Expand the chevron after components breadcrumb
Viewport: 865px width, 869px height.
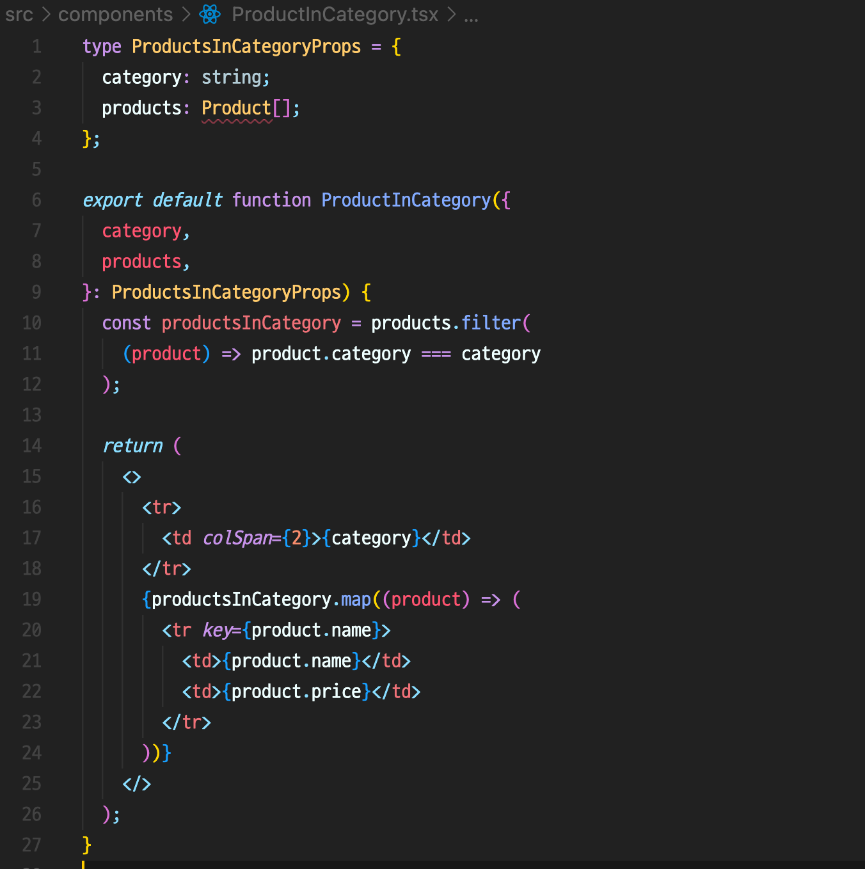coord(186,14)
